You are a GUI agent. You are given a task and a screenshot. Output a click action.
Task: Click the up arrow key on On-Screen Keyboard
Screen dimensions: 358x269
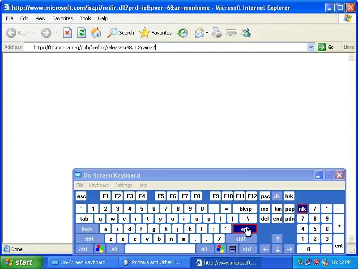[277, 239]
